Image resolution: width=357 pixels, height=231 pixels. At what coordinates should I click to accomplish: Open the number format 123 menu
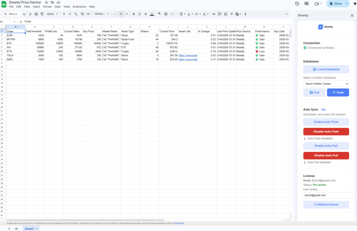pos(88,14)
